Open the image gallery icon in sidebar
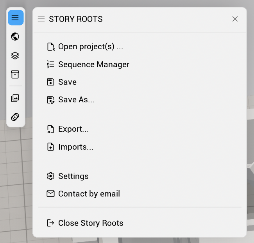Image resolution: width=254 pixels, height=243 pixels. [15, 98]
